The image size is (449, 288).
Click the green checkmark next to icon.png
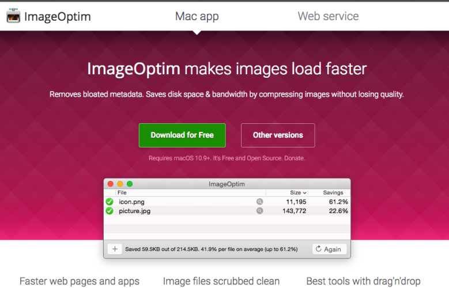coord(110,202)
